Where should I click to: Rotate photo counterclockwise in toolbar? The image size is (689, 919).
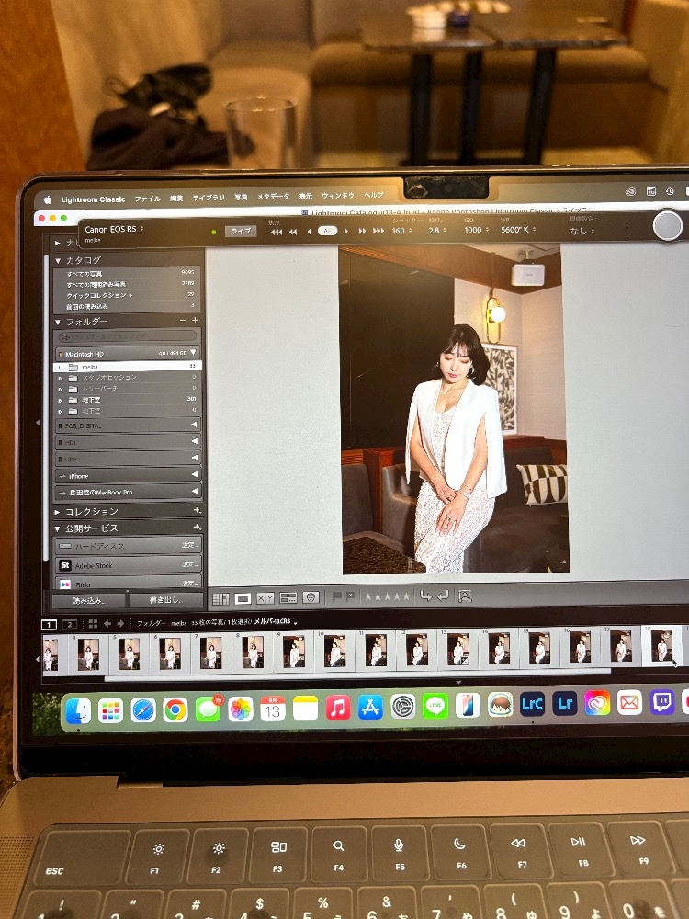(x=425, y=596)
